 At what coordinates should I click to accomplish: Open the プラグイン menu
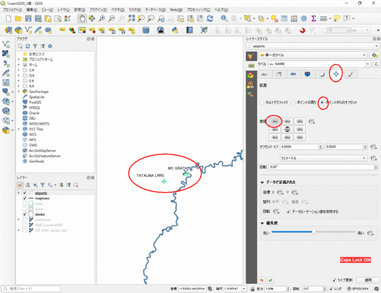tap(99, 10)
